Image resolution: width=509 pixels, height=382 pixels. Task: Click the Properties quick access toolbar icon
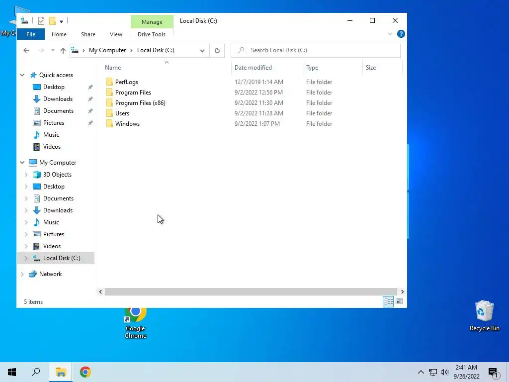[41, 21]
